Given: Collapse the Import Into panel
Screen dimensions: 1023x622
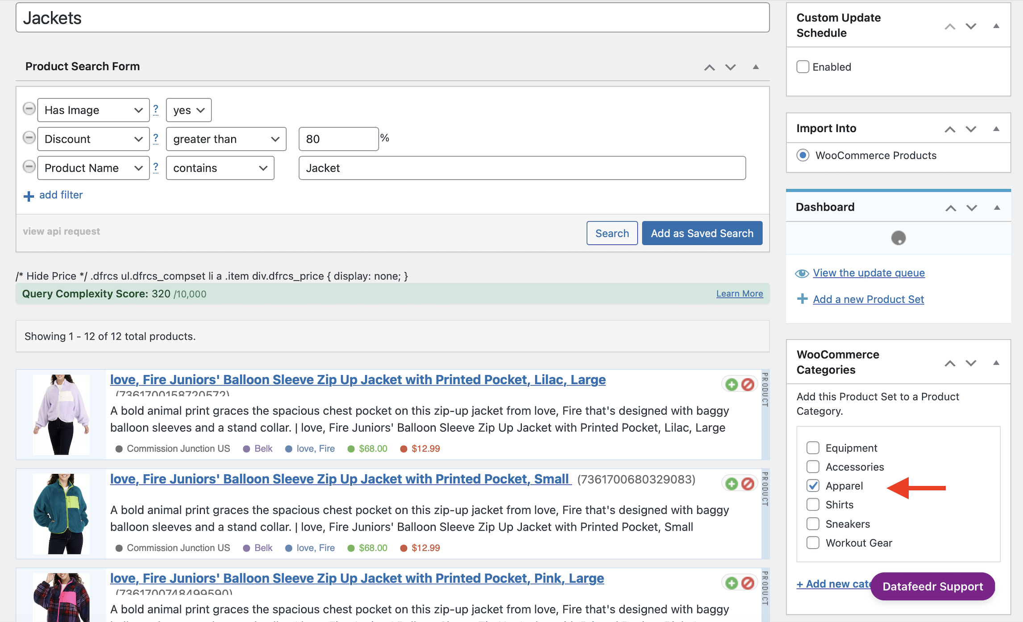Looking at the screenshot, I should [996, 129].
